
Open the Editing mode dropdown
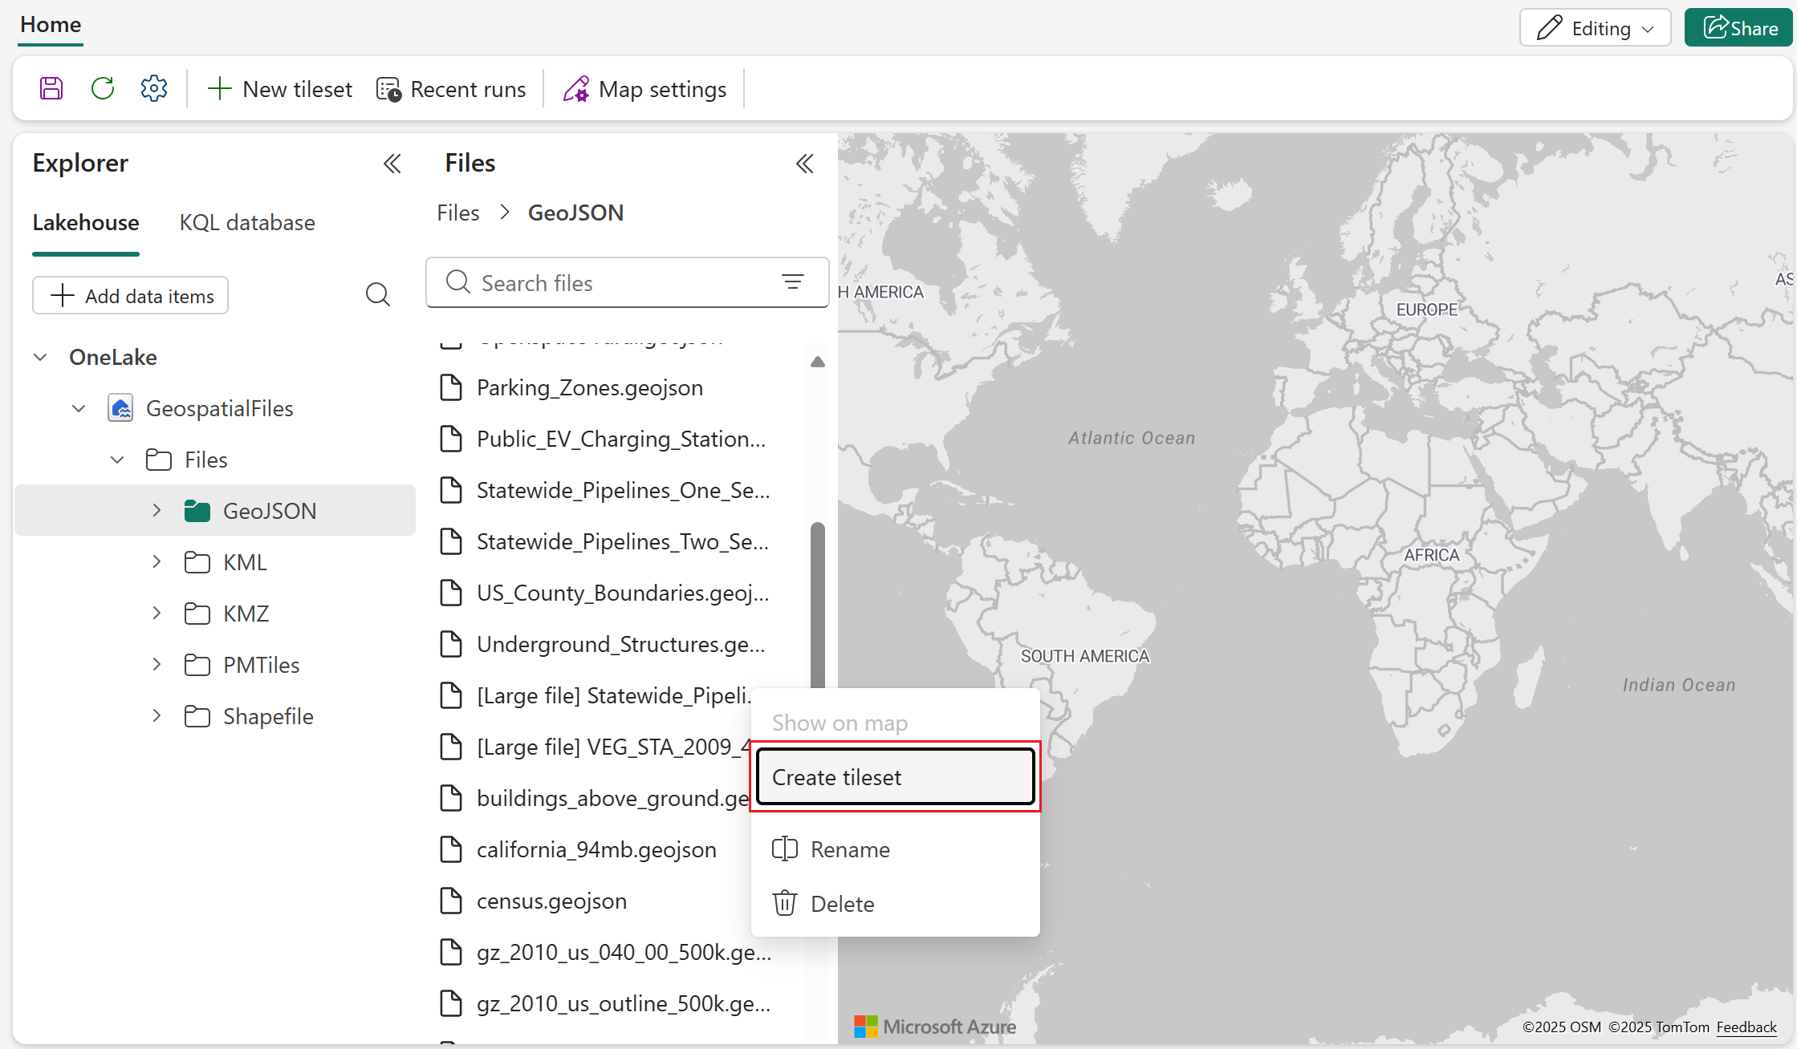(1595, 28)
